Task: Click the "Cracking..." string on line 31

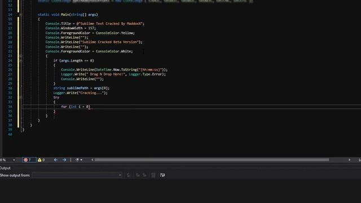Action: tap(91, 92)
